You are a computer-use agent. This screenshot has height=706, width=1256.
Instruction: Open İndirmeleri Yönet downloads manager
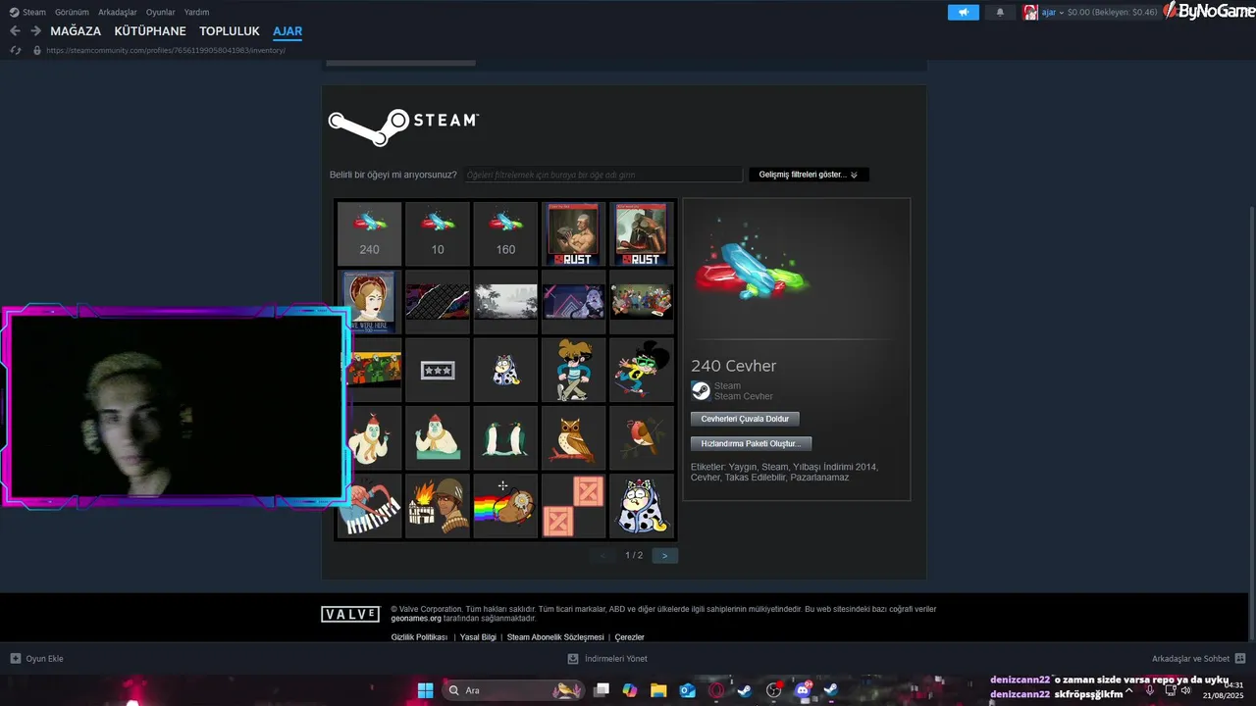pyautogui.click(x=607, y=659)
